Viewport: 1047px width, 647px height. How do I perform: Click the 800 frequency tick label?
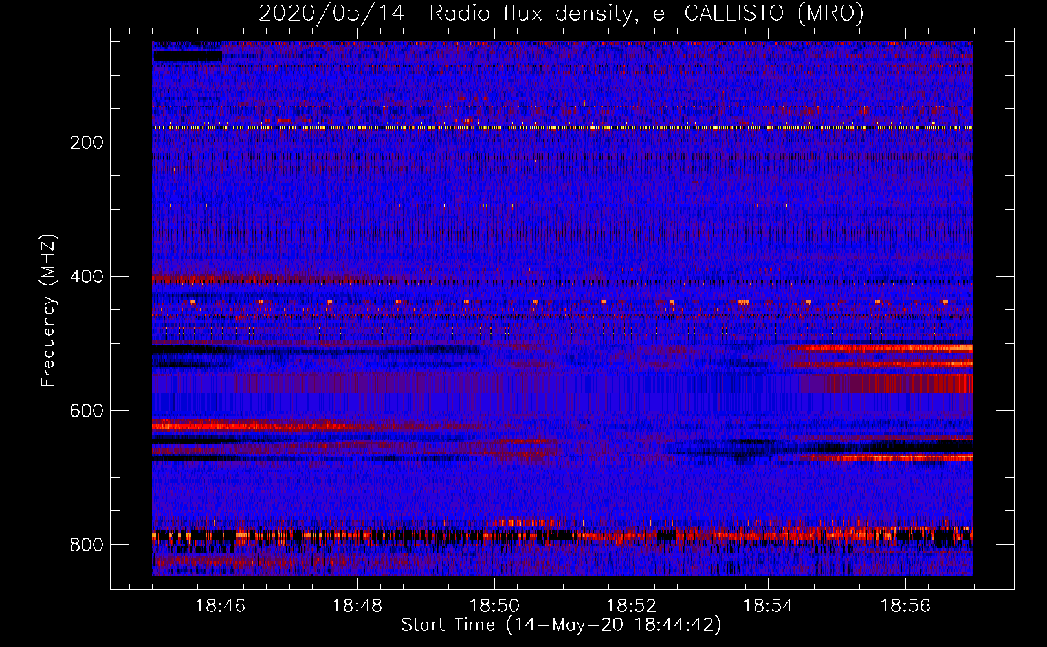pos(87,545)
